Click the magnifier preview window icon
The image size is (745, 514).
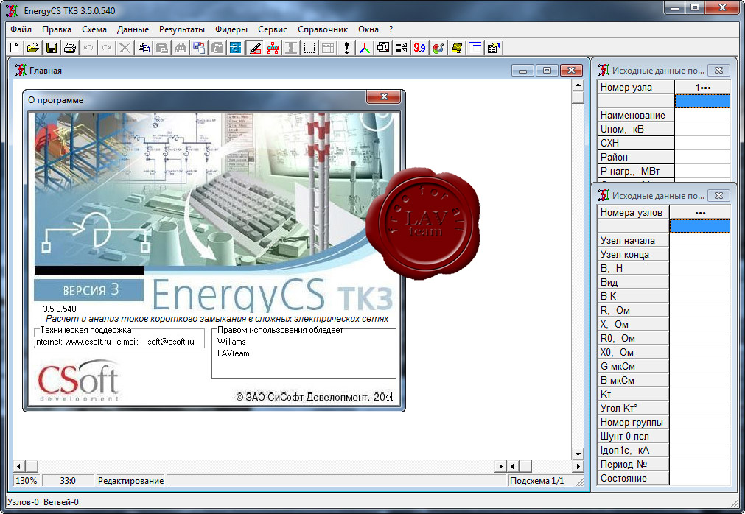383,47
